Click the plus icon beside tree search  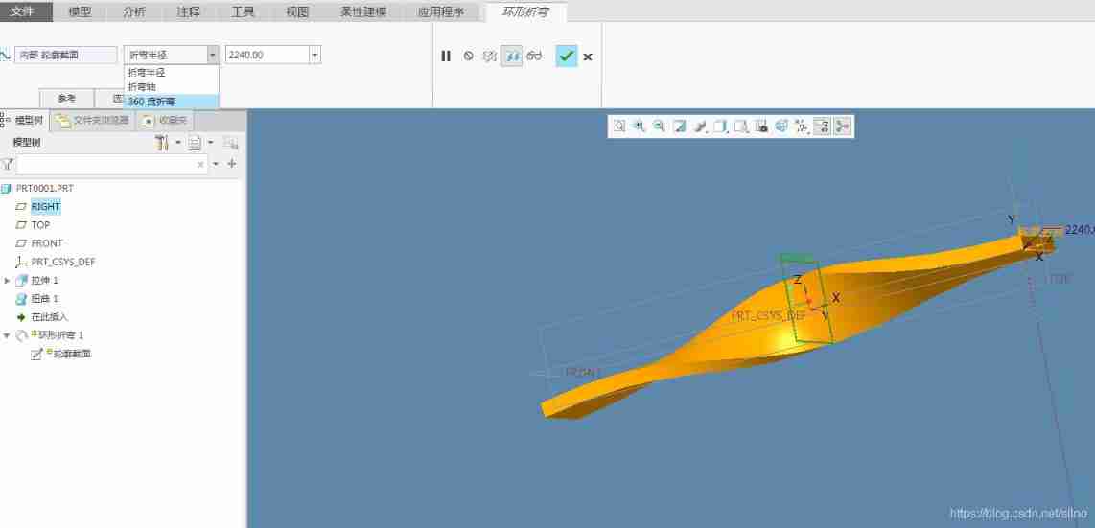point(233,164)
